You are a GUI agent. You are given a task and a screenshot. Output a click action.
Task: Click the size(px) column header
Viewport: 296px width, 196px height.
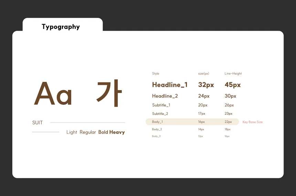[204, 74]
